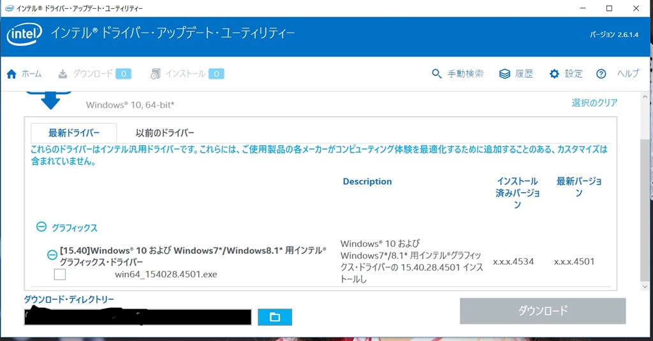This screenshot has width=653, height=341.
Task: Click ダウンロード・ディレクトリー label
Action: (69, 300)
